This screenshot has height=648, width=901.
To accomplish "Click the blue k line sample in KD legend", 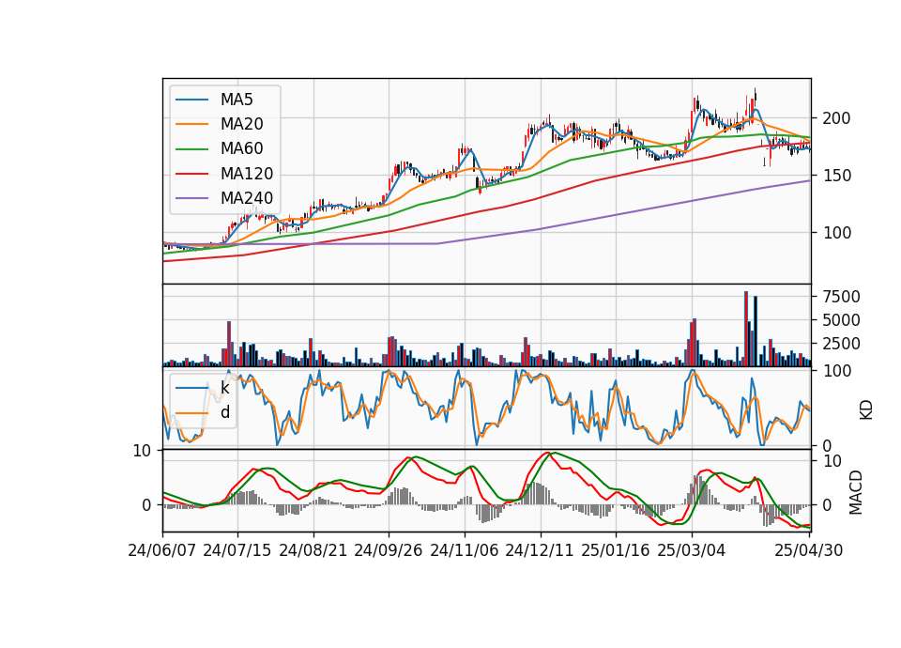I will click(191, 388).
